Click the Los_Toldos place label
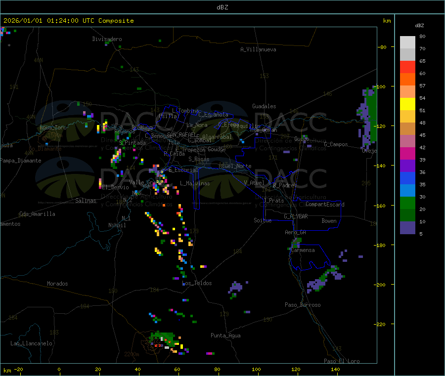 [x=197, y=283]
